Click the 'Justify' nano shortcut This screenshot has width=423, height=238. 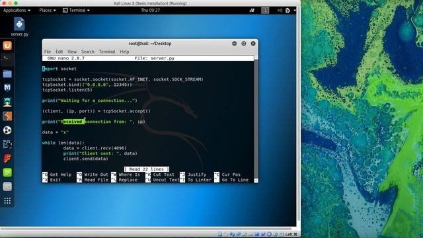193,175
